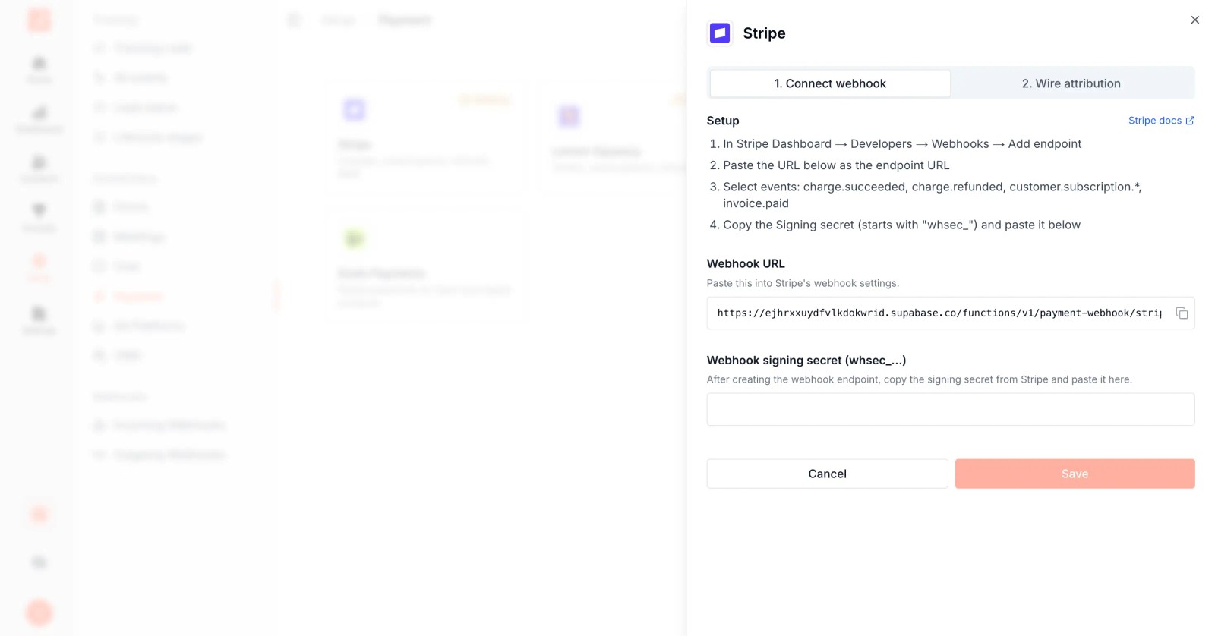Click the 'After creating the webhook endpoint' hint
1215x636 pixels.
(x=919, y=379)
